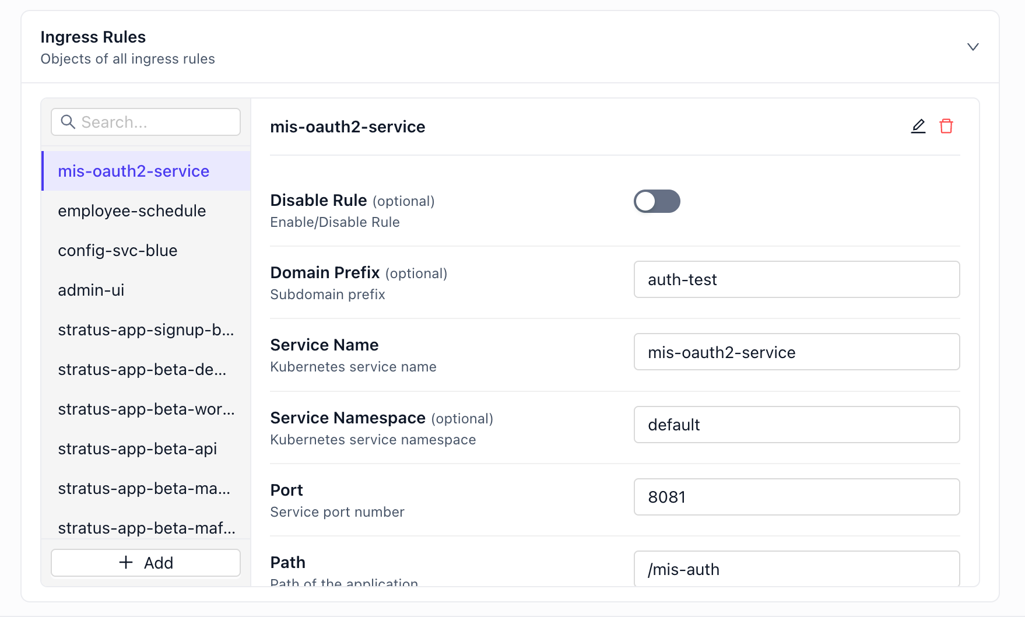The image size is (1025, 617).
Task: Focus the Search rules input
Action: (146, 122)
